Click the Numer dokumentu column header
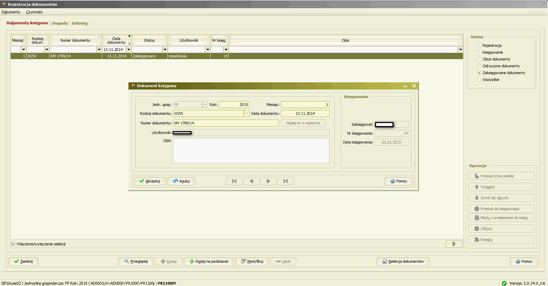This screenshot has width=548, height=286. [75, 40]
